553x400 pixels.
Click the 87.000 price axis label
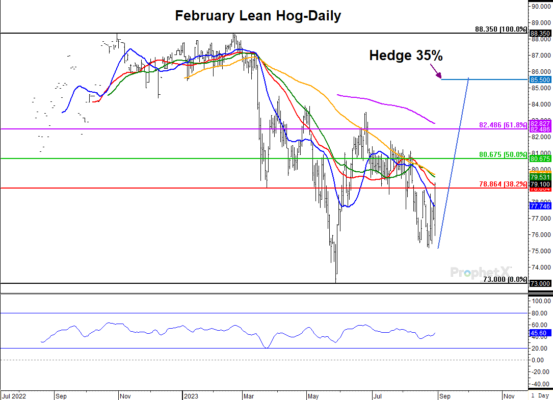541,56
